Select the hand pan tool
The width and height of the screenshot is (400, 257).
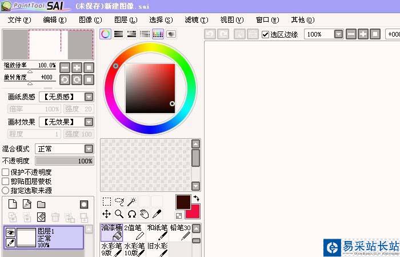144,214
